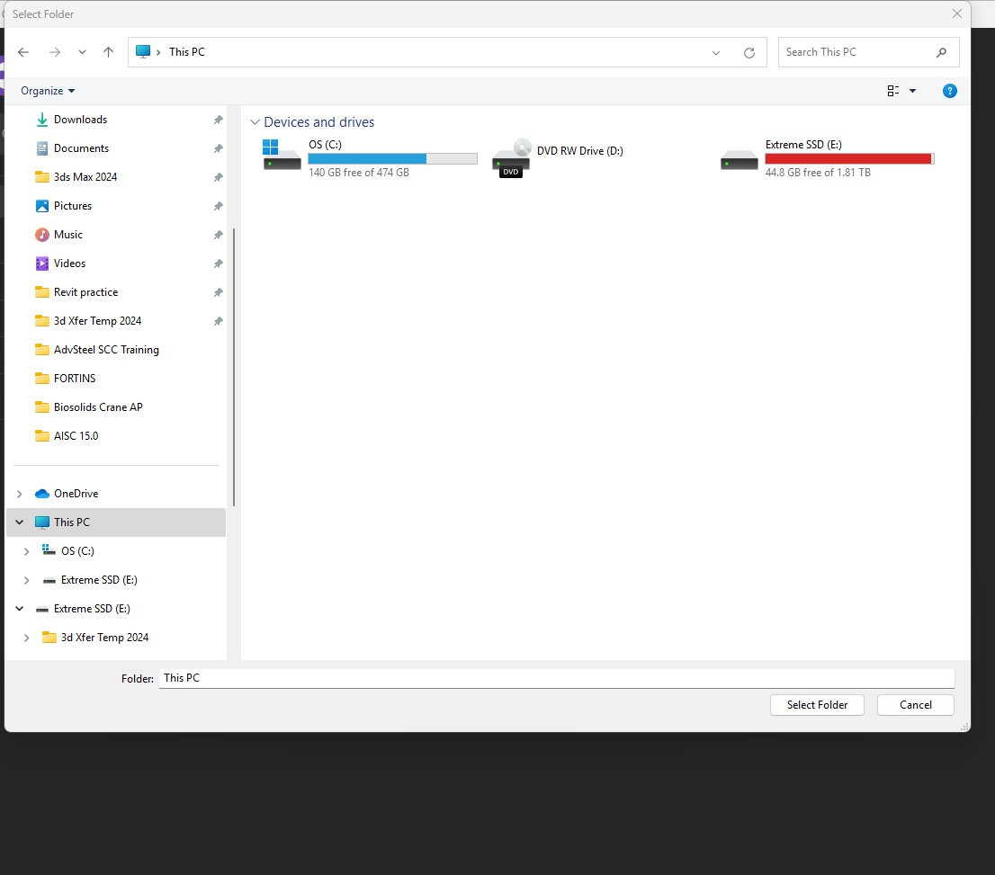The height and width of the screenshot is (875, 995).
Task: Go back using the left arrow
Action: point(23,52)
